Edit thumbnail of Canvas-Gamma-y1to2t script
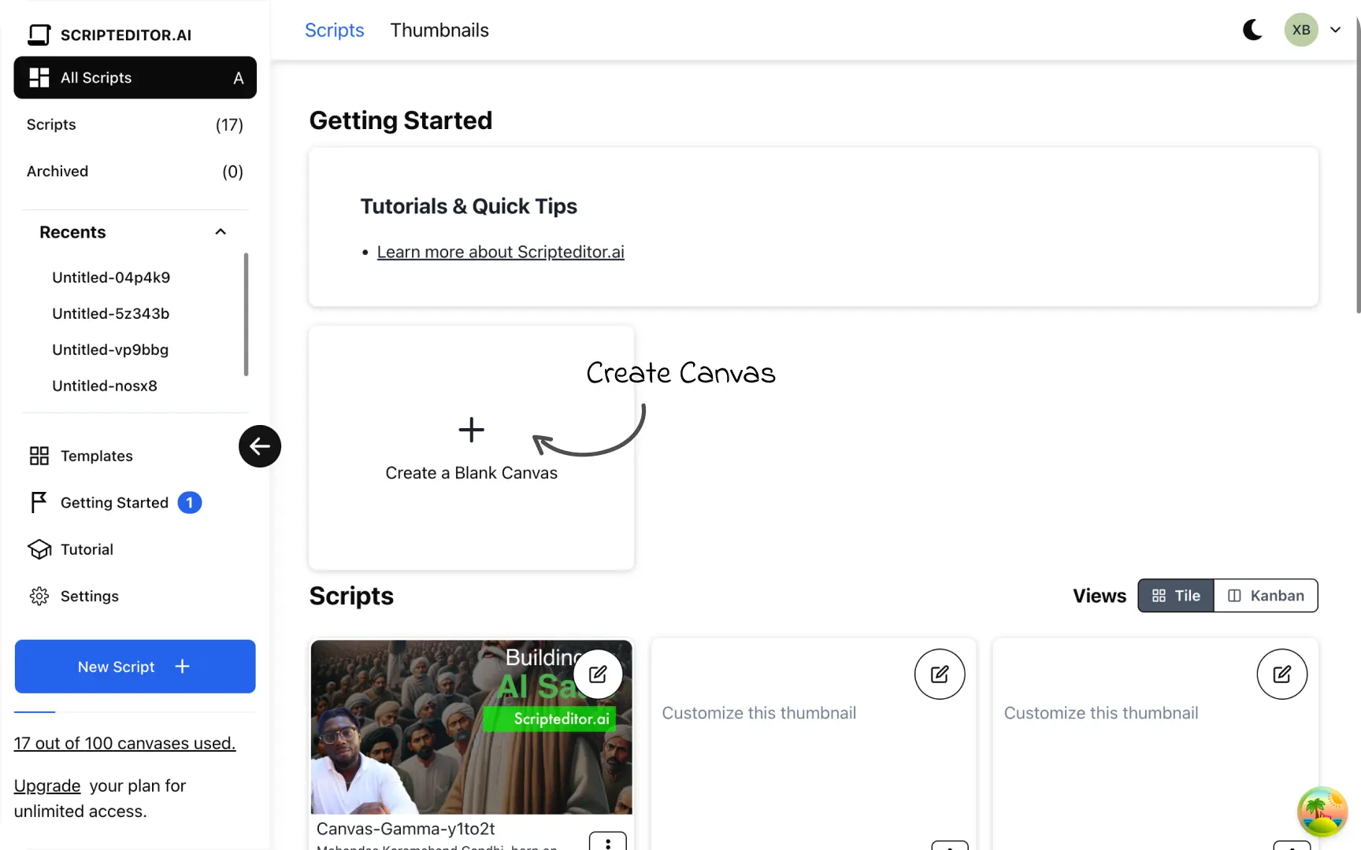The width and height of the screenshot is (1361, 850). pyautogui.click(x=598, y=674)
